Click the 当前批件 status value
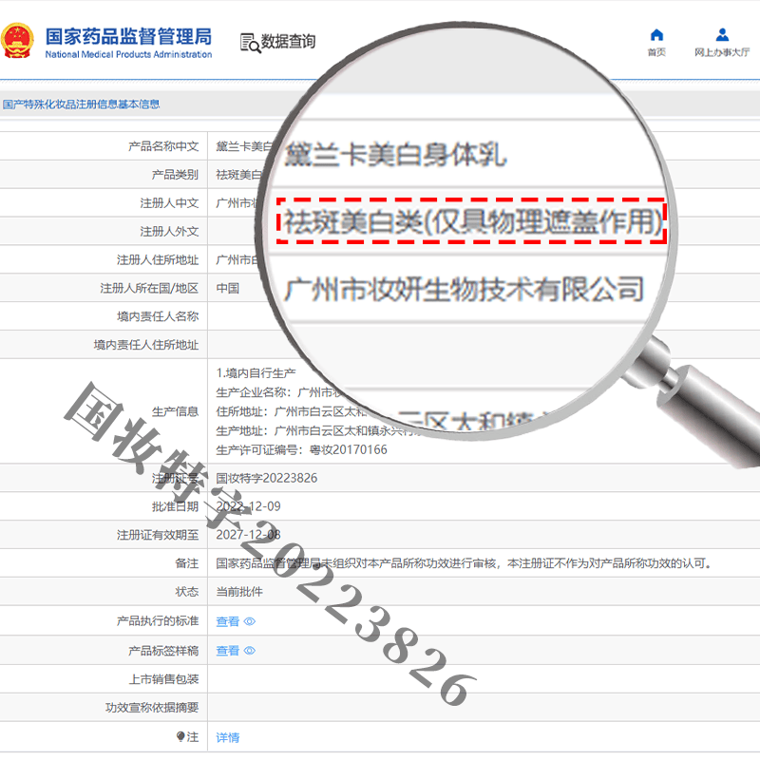 pos(239,591)
